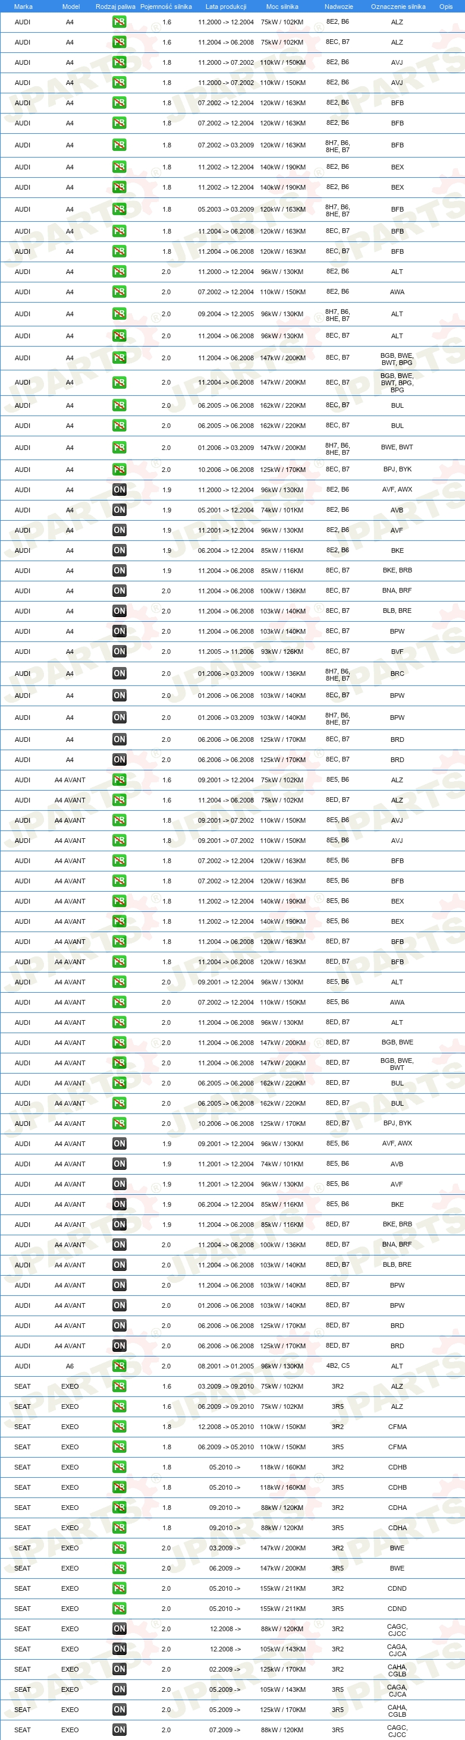Click the Moc silnika column header

(x=282, y=7)
